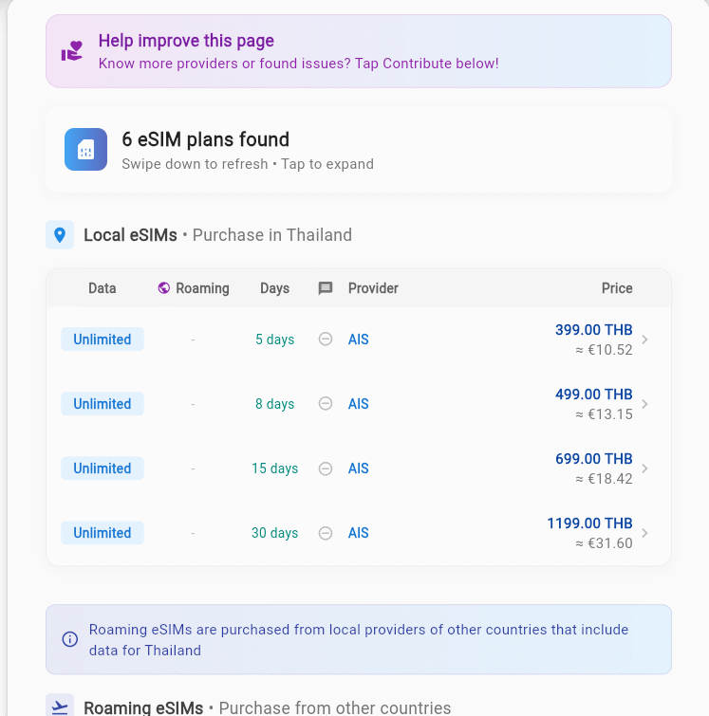Click the airplane icon beside Roaming eSIMs
The image size is (709, 716).
click(x=60, y=707)
